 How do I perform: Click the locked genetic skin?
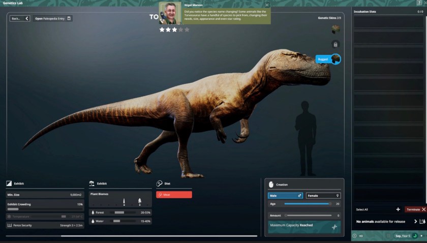click(x=335, y=44)
